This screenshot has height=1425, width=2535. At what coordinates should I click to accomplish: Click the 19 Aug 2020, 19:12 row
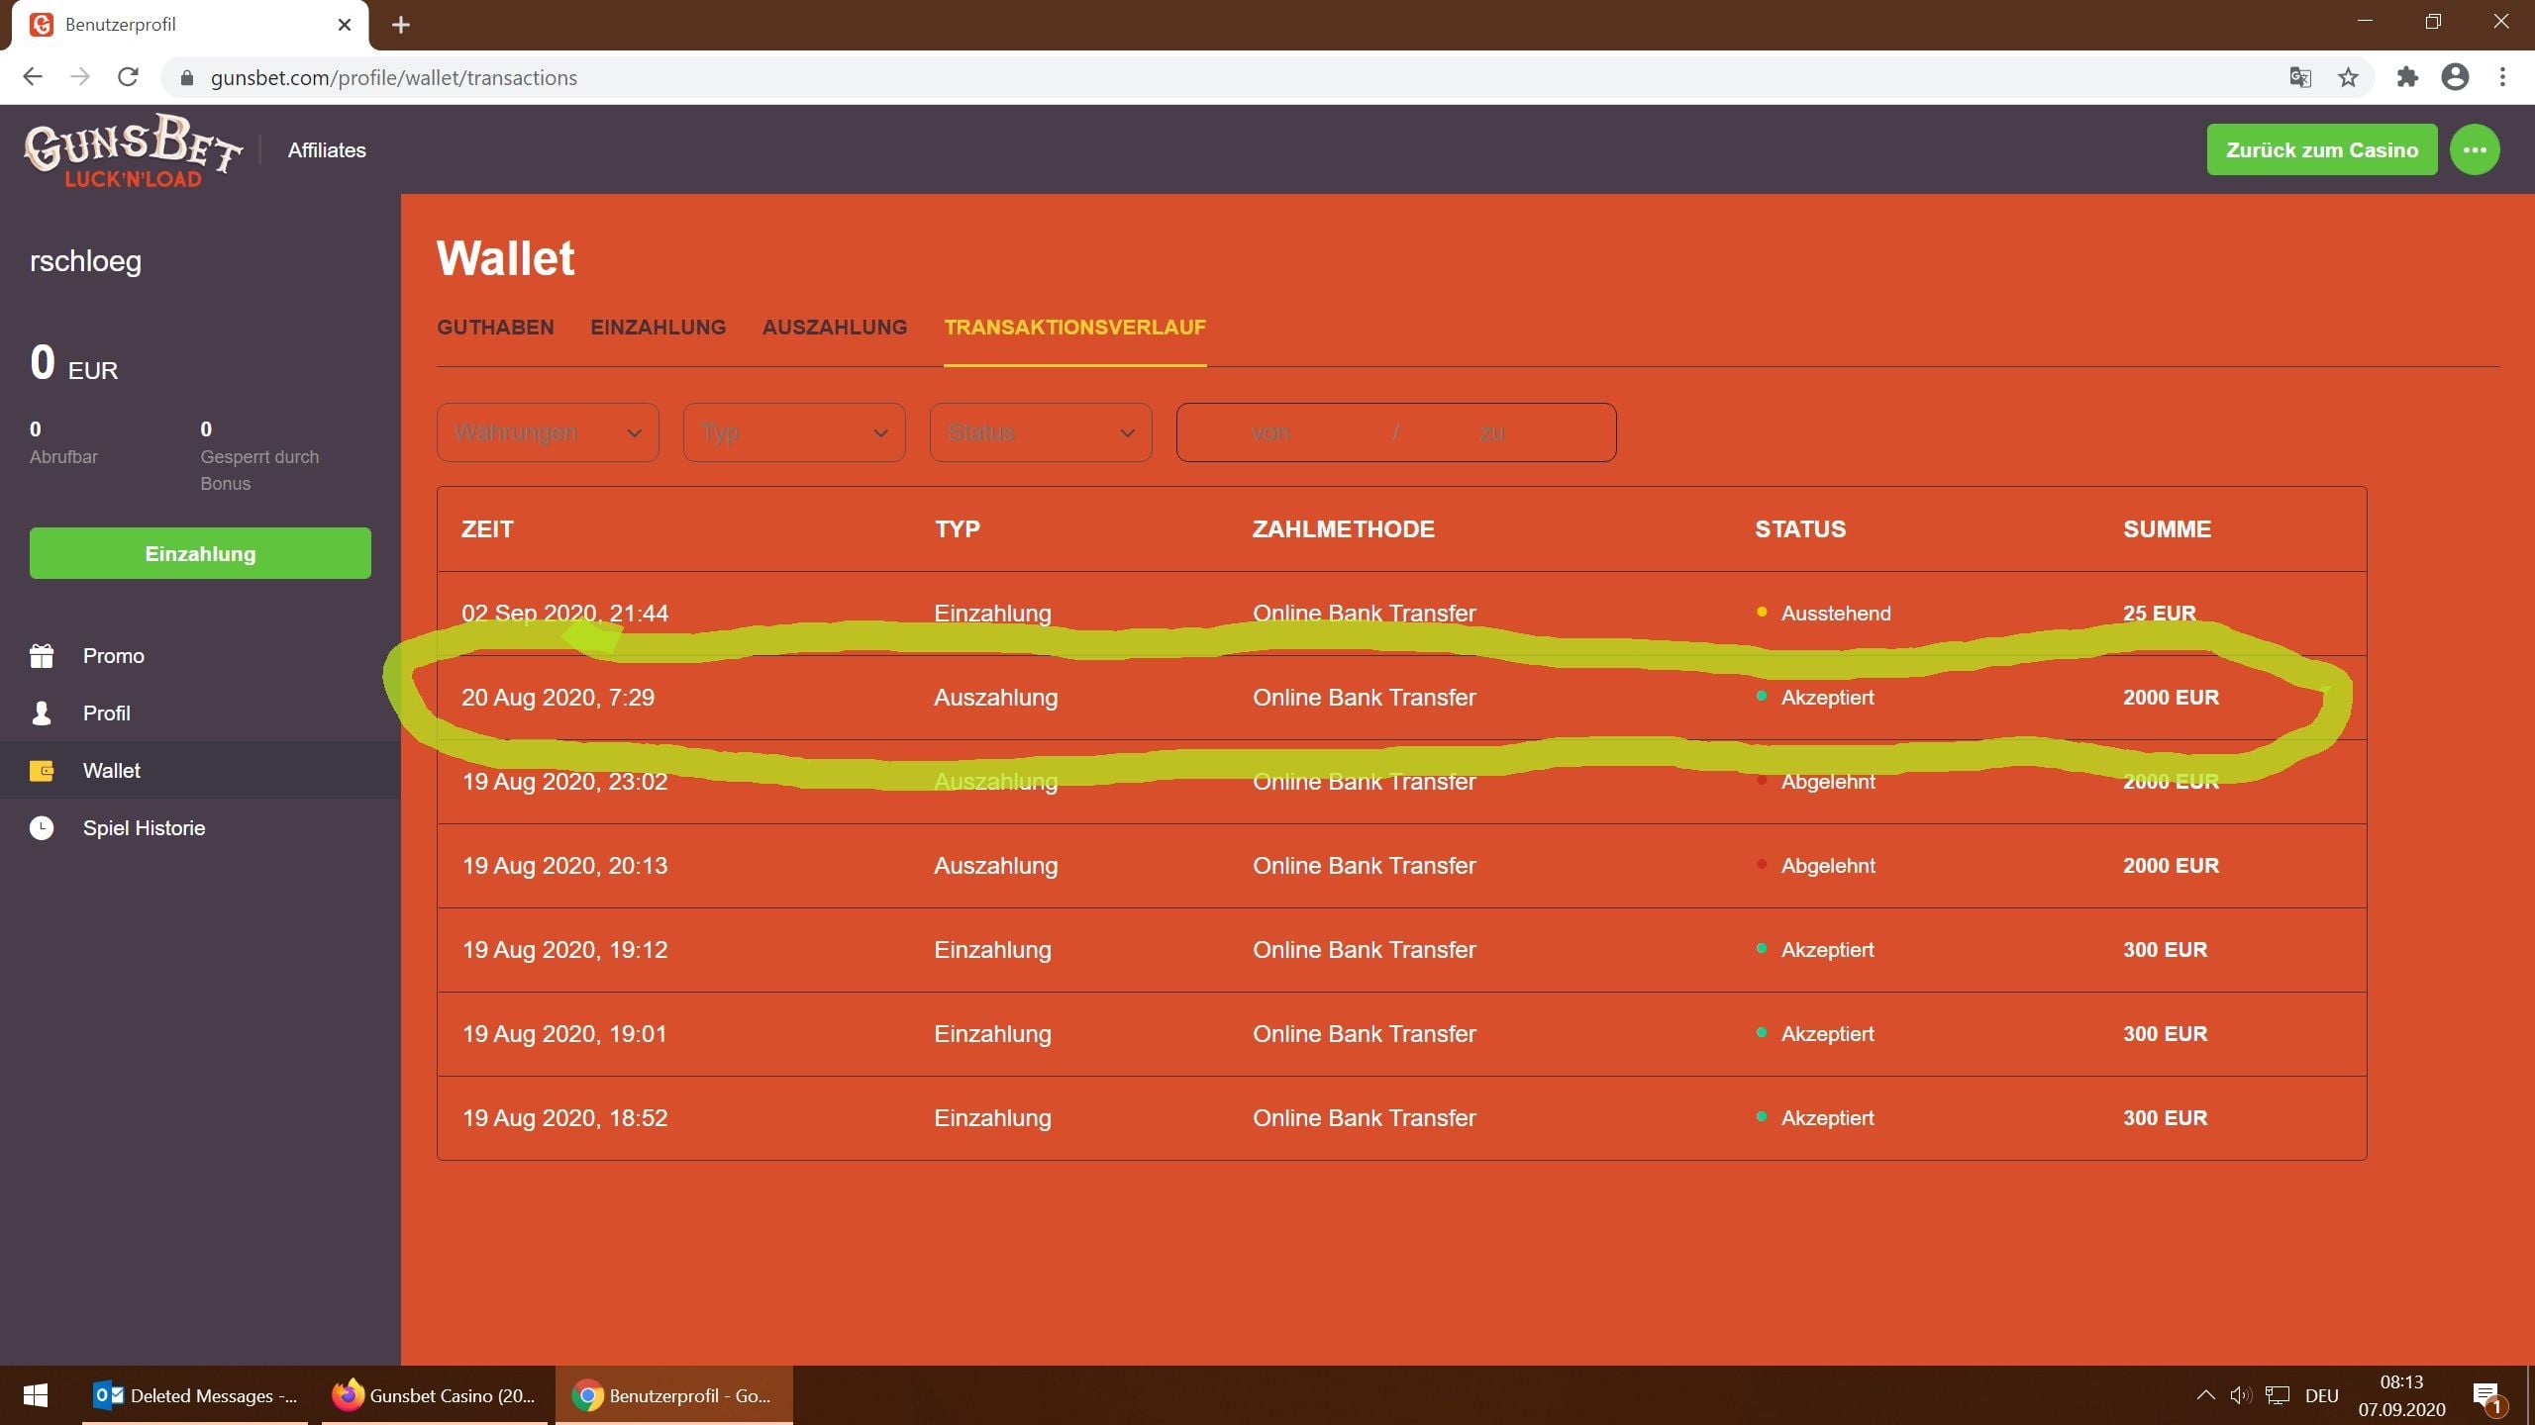click(1401, 950)
